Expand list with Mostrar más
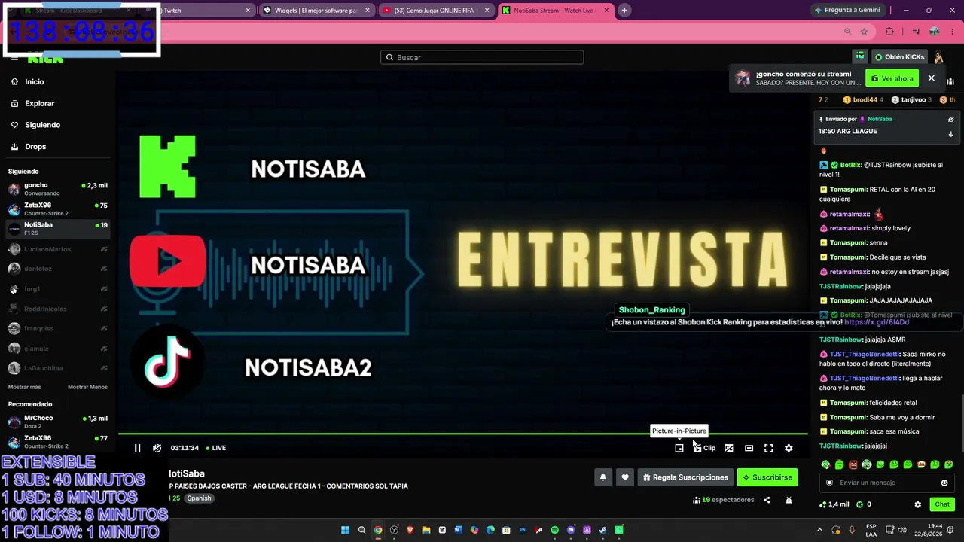Viewport: 964px width, 542px height. [25, 387]
